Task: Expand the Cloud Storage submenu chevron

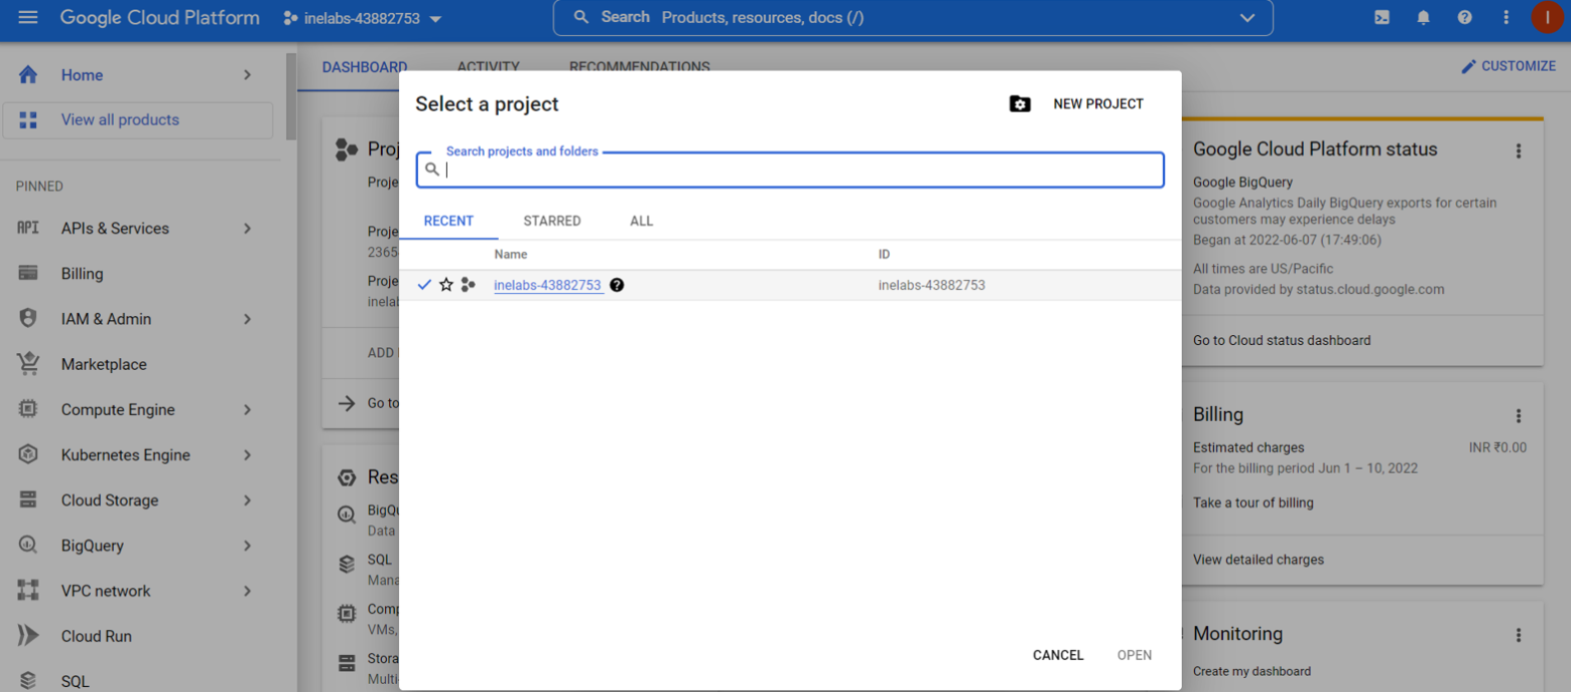Action: 247,501
